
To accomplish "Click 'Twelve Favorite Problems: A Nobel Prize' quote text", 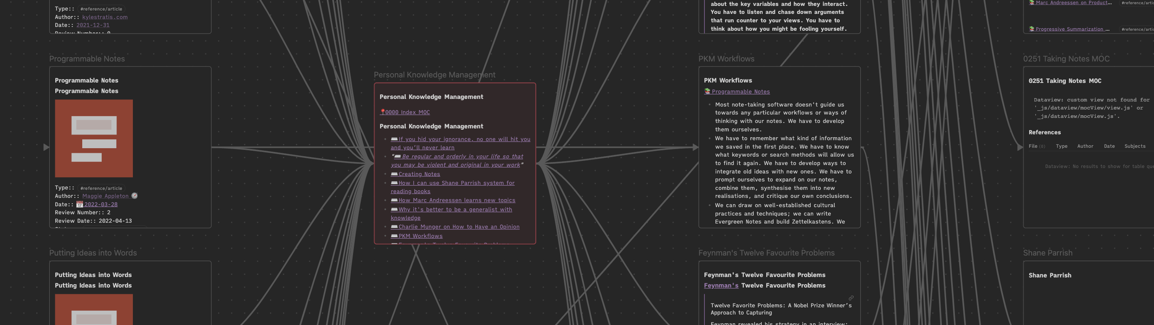I will pyautogui.click(x=781, y=309).
